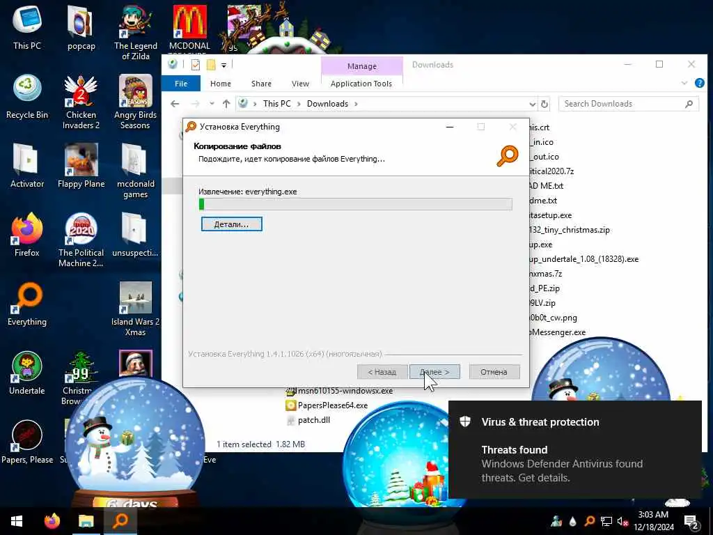Open the View ribbon tab
713x535 pixels.
[x=300, y=84]
